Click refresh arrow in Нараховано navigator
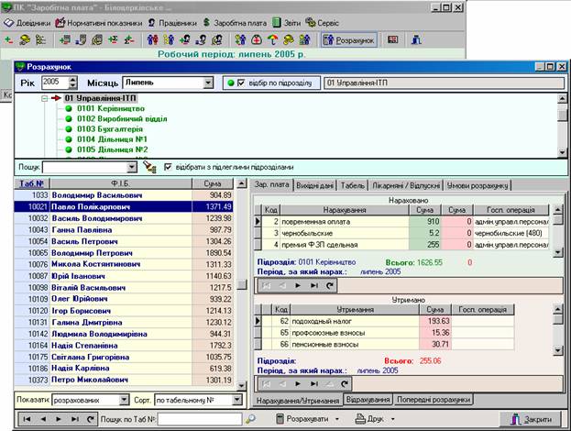 [330, 285]
